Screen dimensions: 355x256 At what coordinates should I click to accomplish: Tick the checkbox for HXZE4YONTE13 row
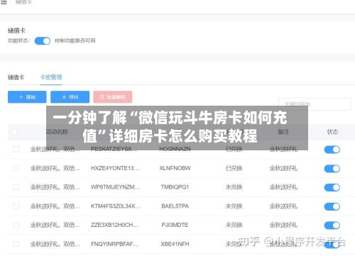point(16,168)
